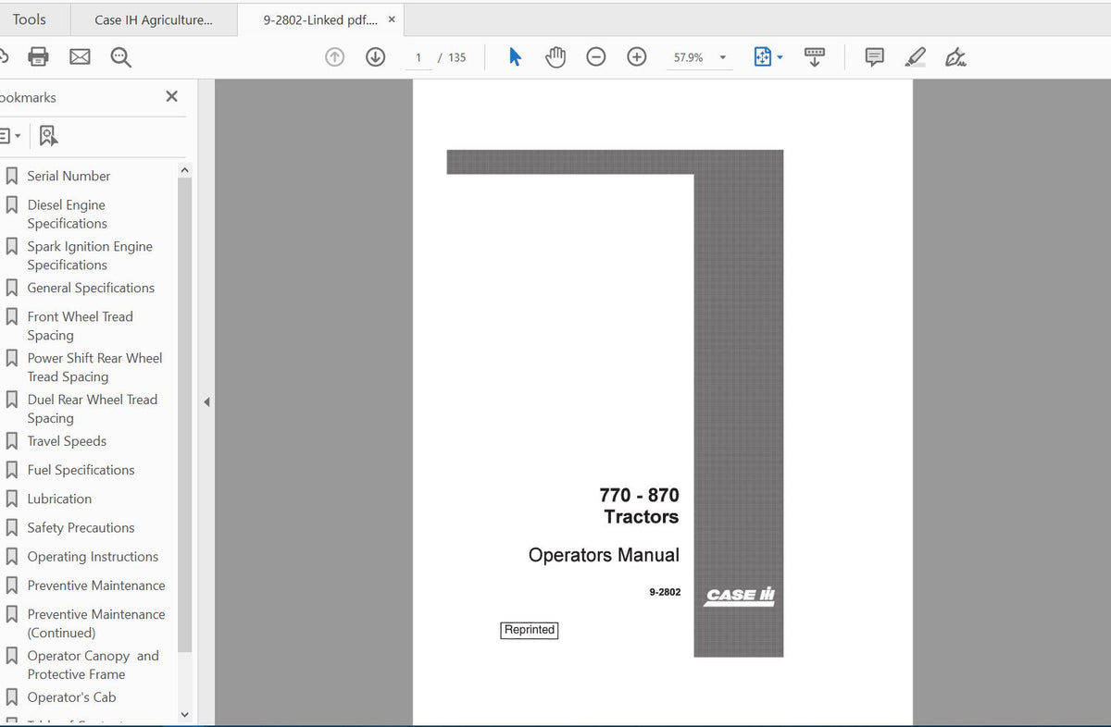This screenshot has height=727, width=1111.
Task: Open Operator Canopy and Protective Frame bookmark
Action: (x=93, y=665)
